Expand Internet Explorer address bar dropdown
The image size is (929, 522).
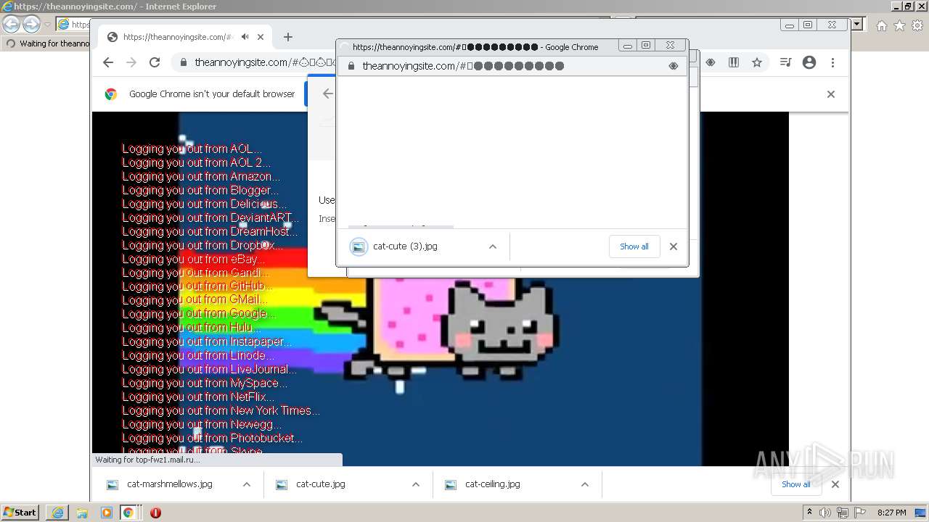coord(857,24)
